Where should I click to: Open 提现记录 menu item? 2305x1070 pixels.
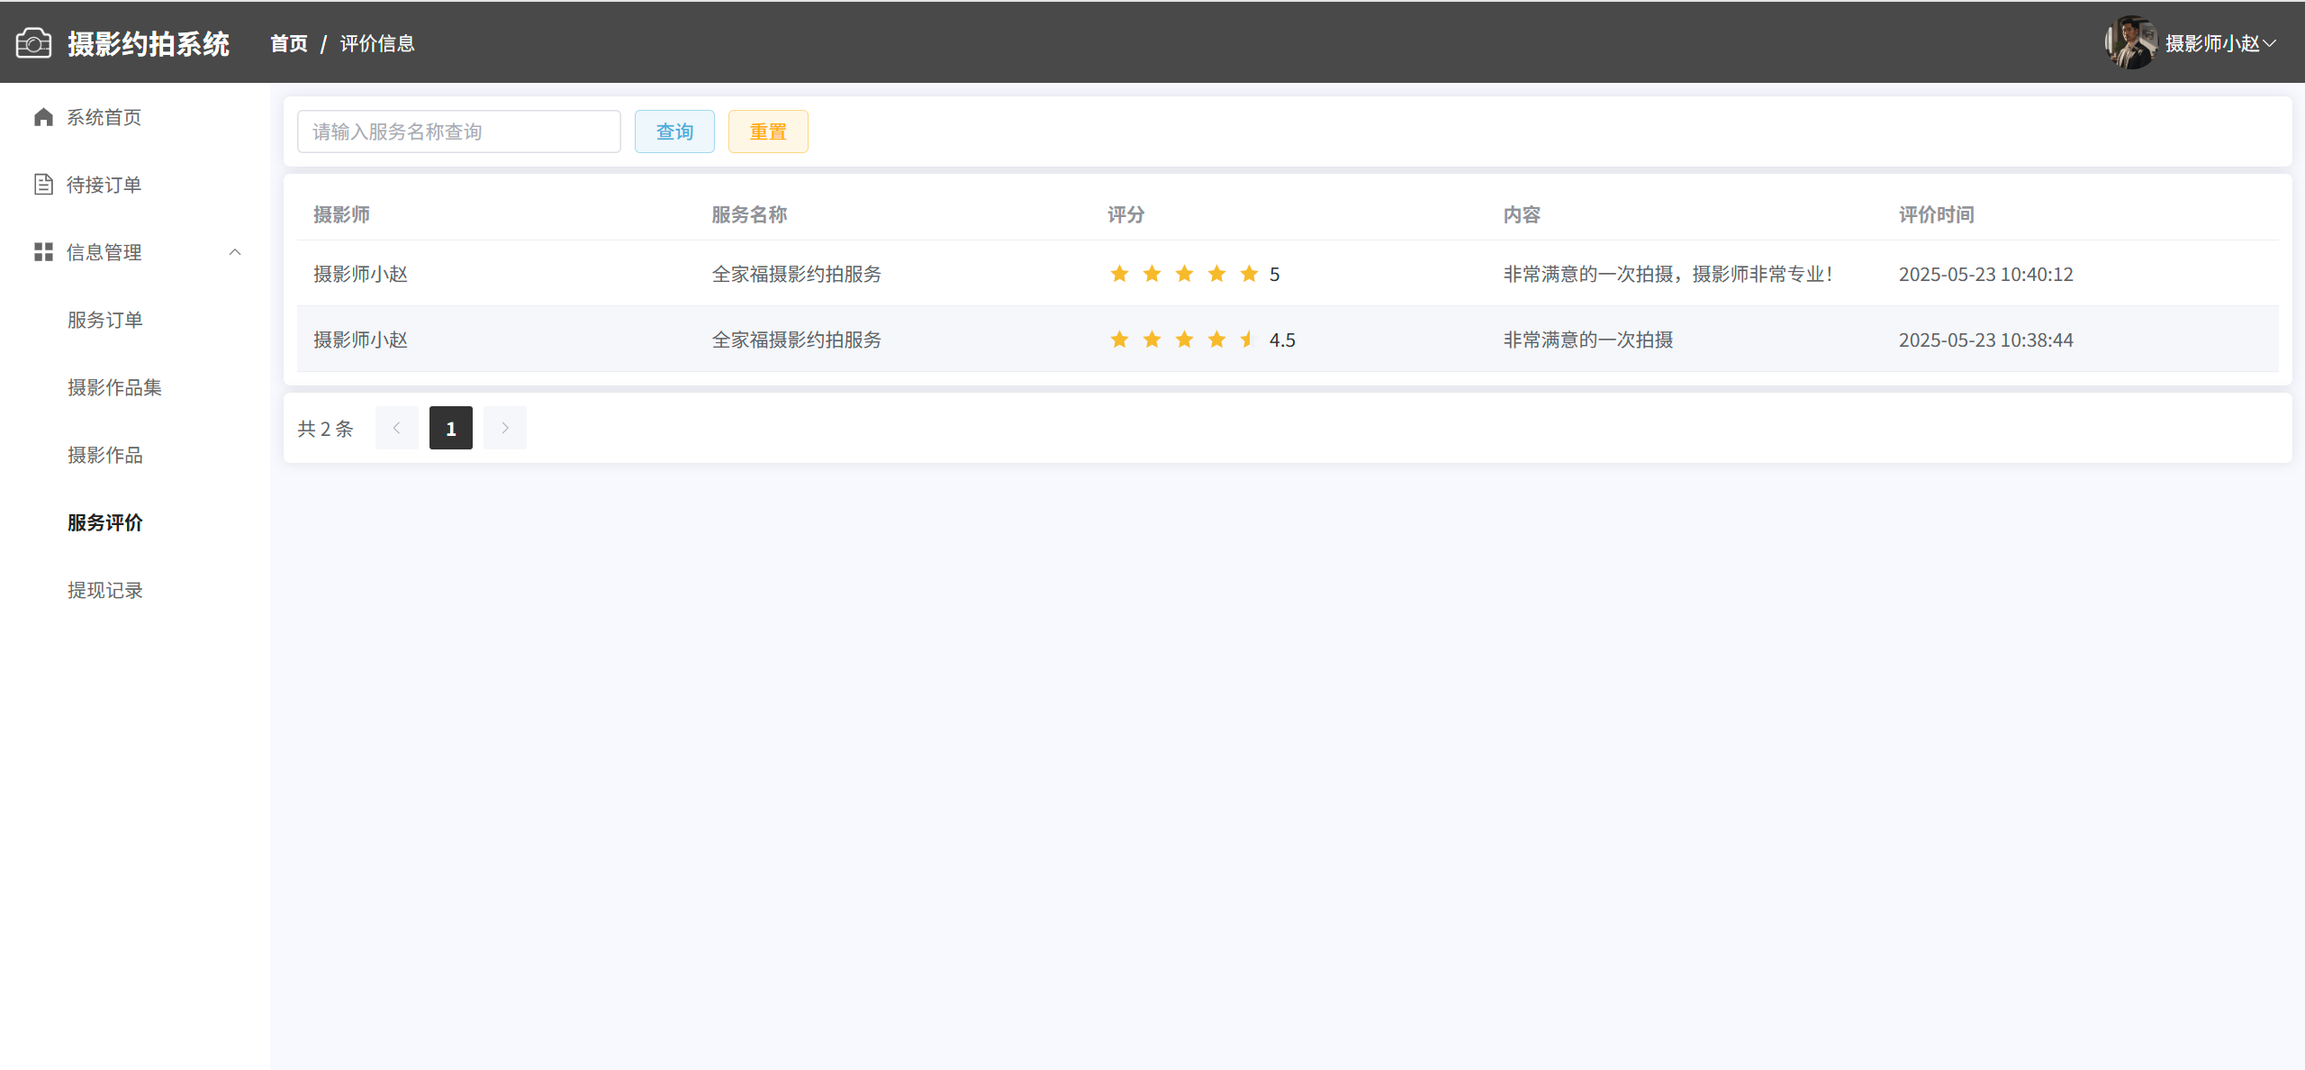coord(105,590)
